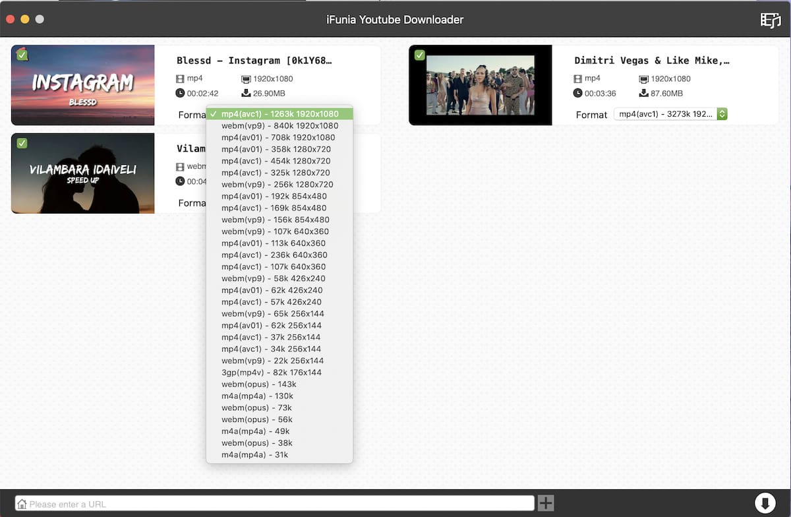Select webm(vp9) - 840k 1920x1080 option
This screenshot has height=517, width=791.
[279, 126]
